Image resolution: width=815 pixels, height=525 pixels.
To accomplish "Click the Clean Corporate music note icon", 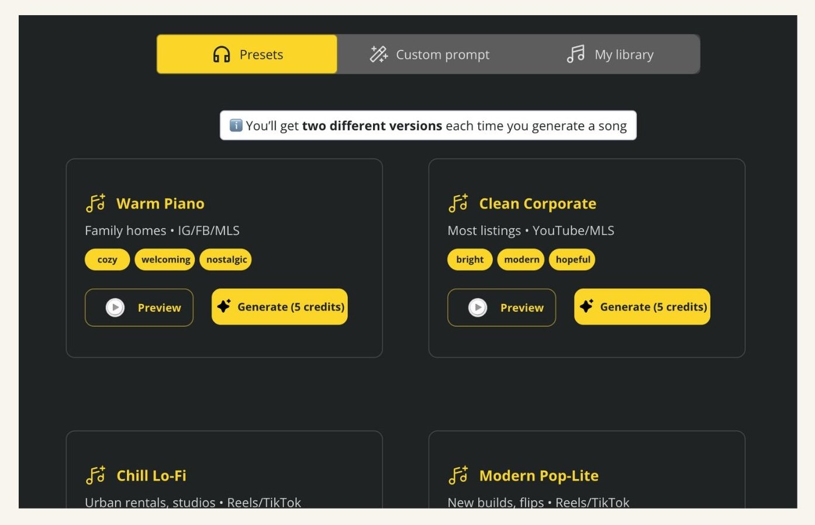I will pyautogui.click(x=458, y=203).
